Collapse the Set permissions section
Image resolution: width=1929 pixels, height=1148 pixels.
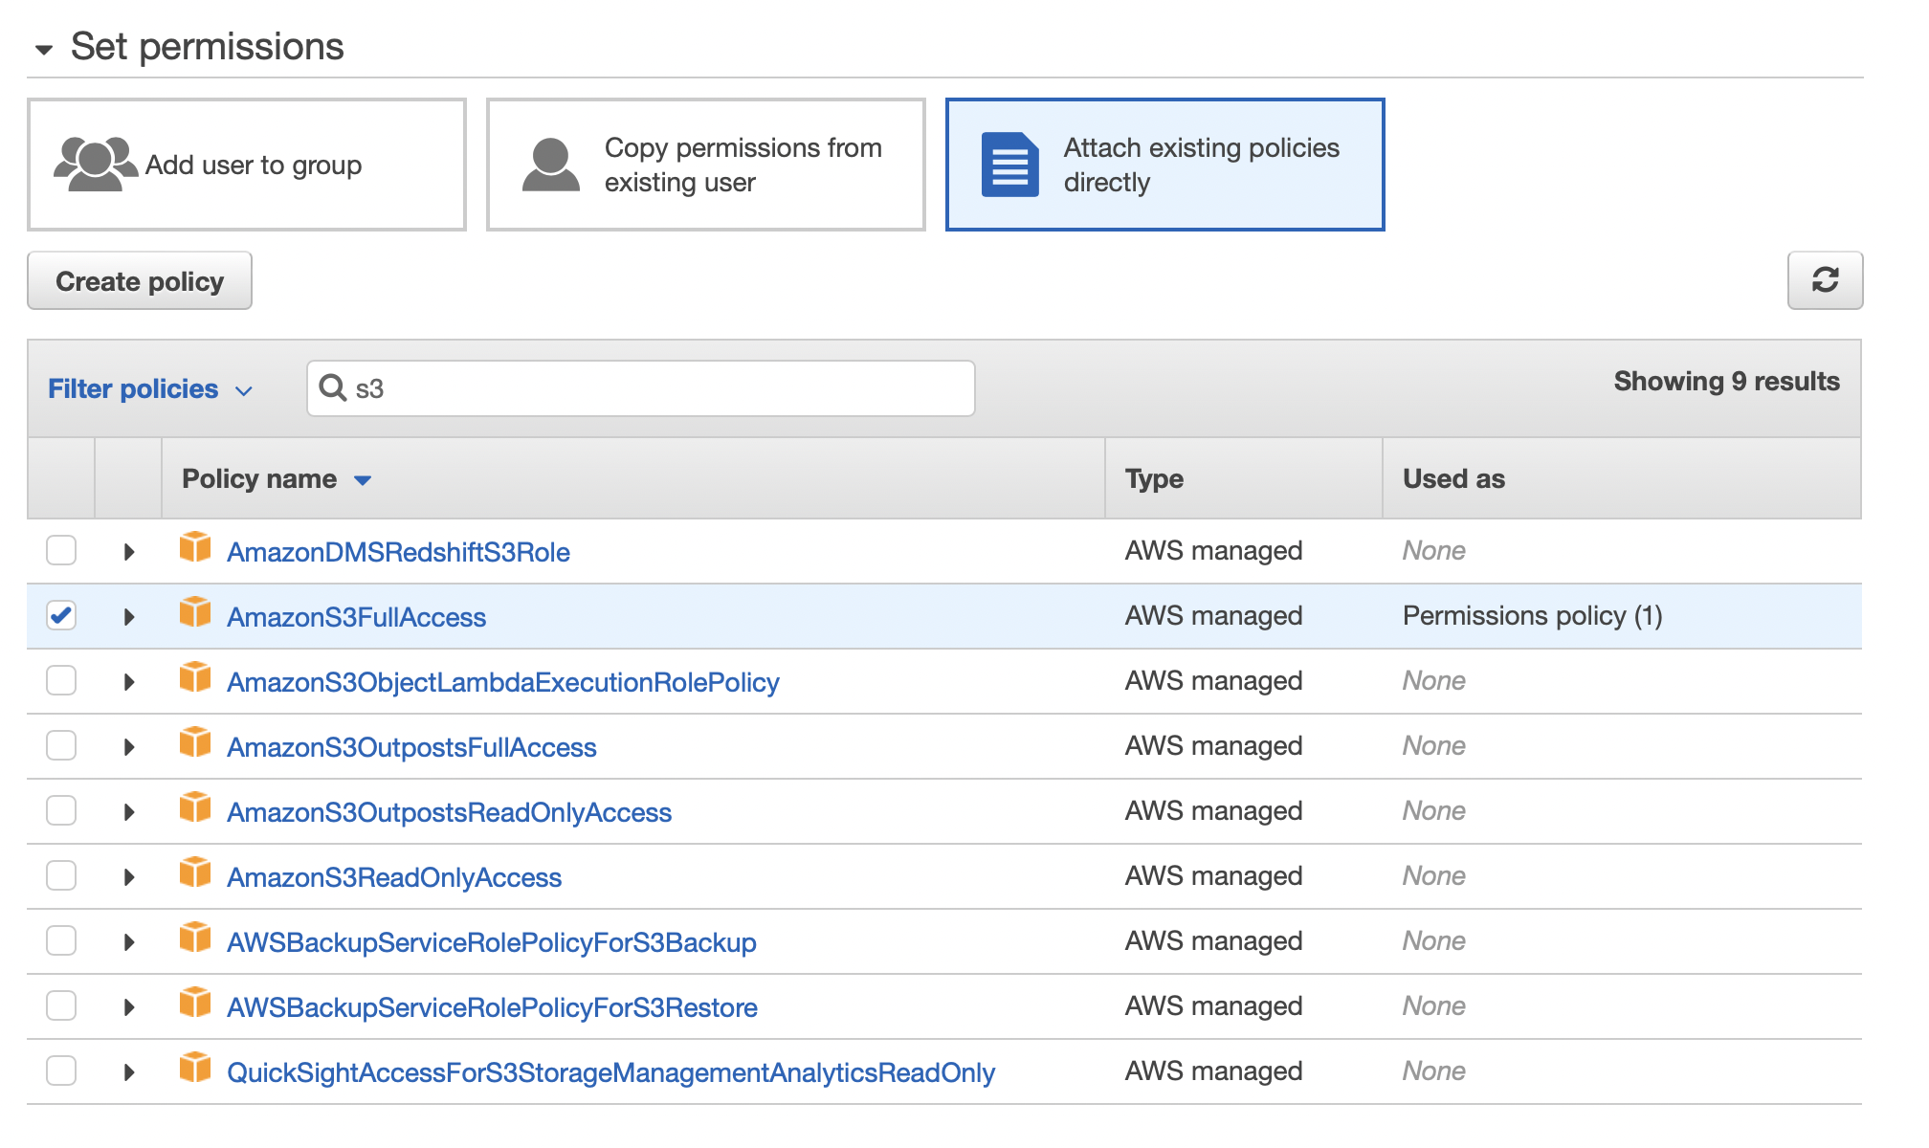pos(42,48)
